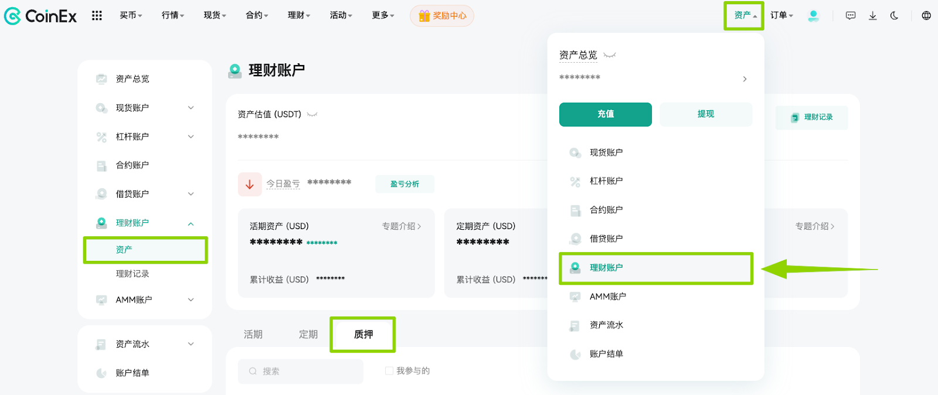Open the 奖励中心 rewards center
Image resolution: width=938 pixels, height=395 pixels.
tap(442, 16)
